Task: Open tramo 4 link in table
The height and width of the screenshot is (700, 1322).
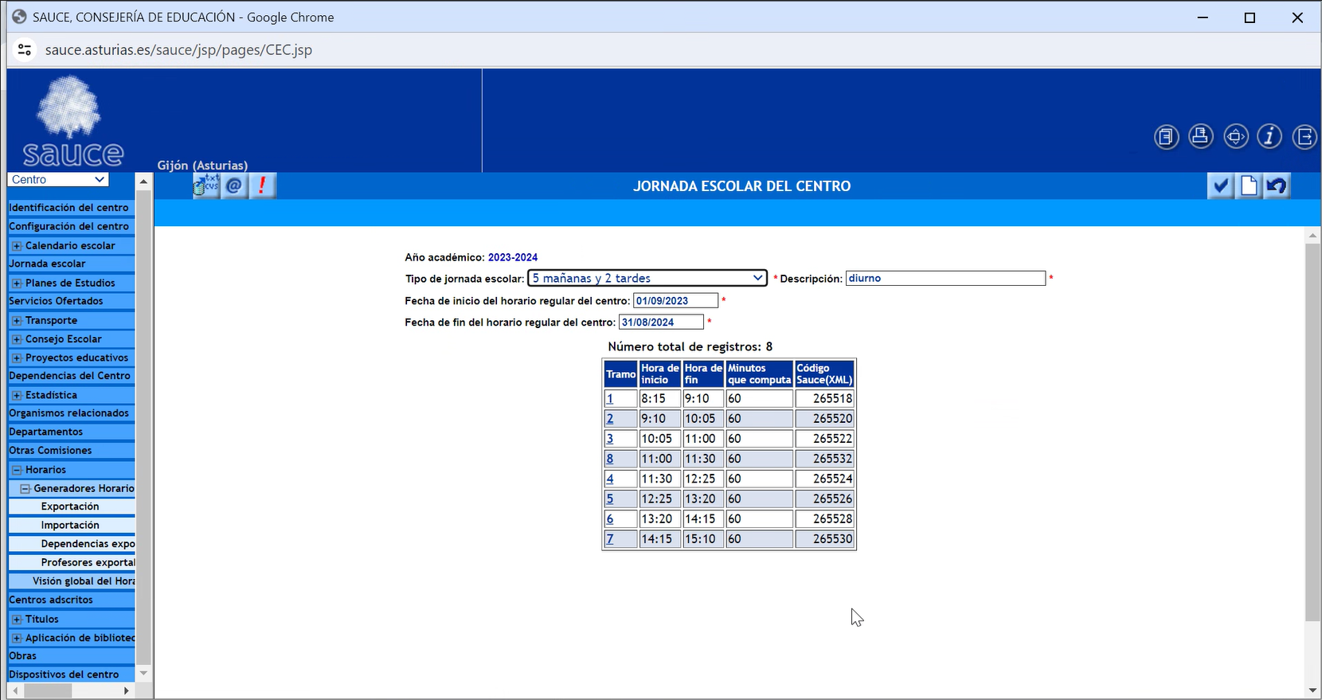Action: pyautogui.click(x=609, y=479)
